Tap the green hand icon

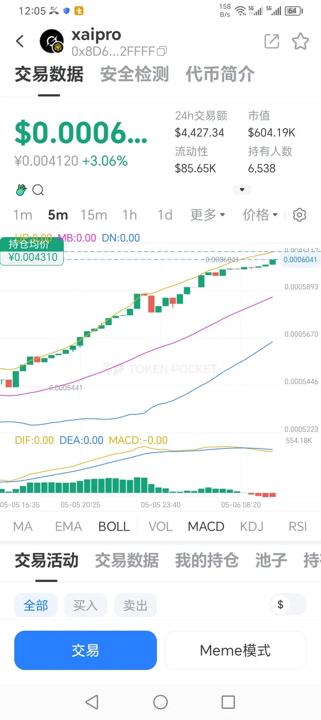click(21, 190)
